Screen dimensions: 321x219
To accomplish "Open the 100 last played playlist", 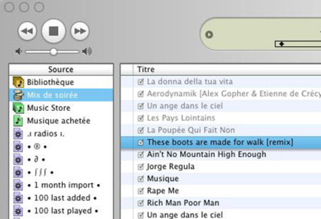I will tap(61, 211).
